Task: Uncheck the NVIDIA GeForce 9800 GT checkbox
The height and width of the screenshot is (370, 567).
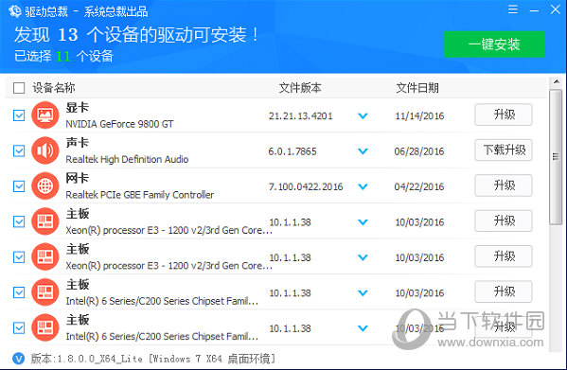Action: click(19, 115)
